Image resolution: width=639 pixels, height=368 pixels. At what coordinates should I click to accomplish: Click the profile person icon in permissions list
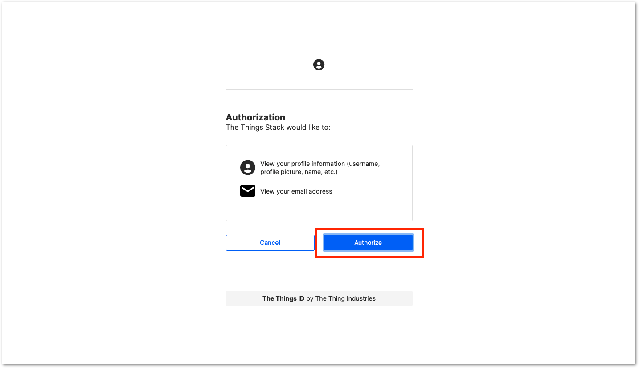tap(248, 168)
